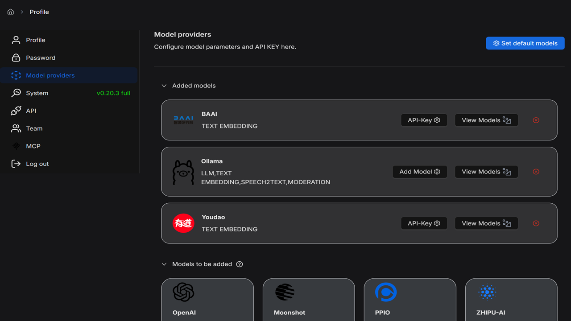Viewport: 571px width, 321px height.
Task: Click the Log out arrow icon
Action: [16, 164]
